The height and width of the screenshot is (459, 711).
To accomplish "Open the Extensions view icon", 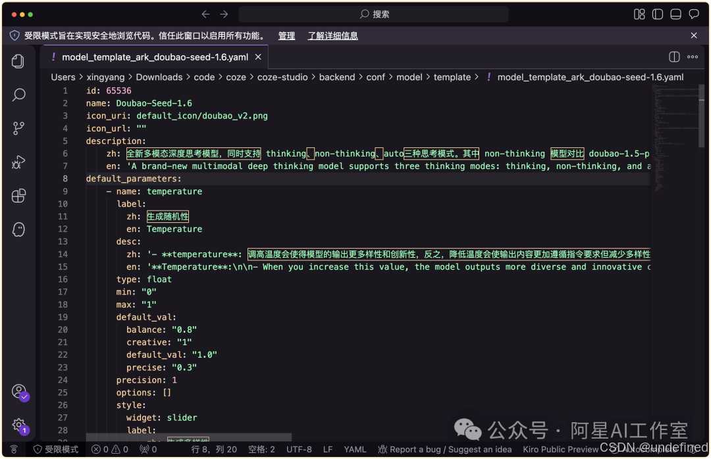I will click(18, 196).
